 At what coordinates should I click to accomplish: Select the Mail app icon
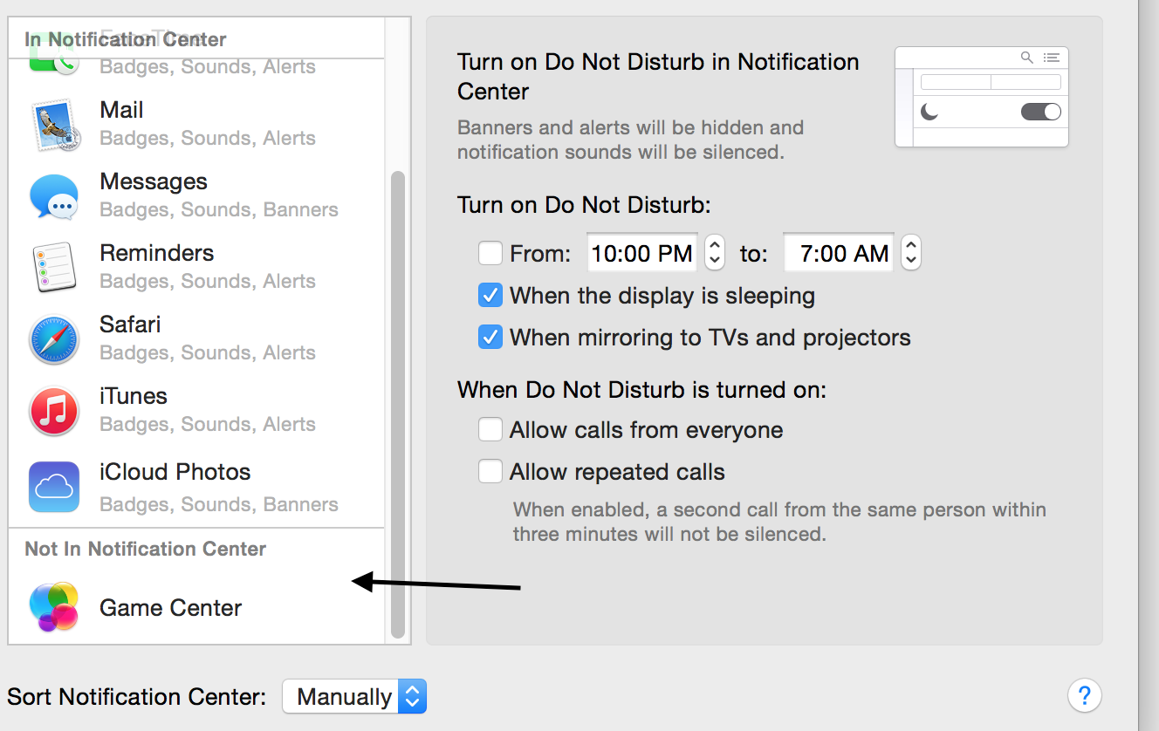pyautogui.click(x=54, y=125)
